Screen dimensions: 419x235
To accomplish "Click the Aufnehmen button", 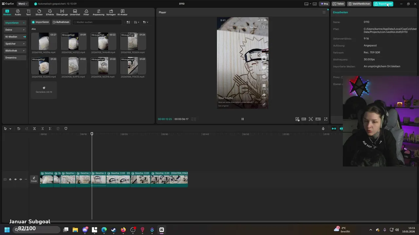I will (x=61, y=22).
